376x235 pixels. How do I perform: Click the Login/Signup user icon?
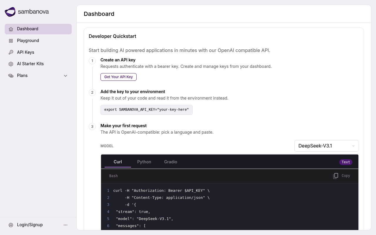[x=11, y=225]
